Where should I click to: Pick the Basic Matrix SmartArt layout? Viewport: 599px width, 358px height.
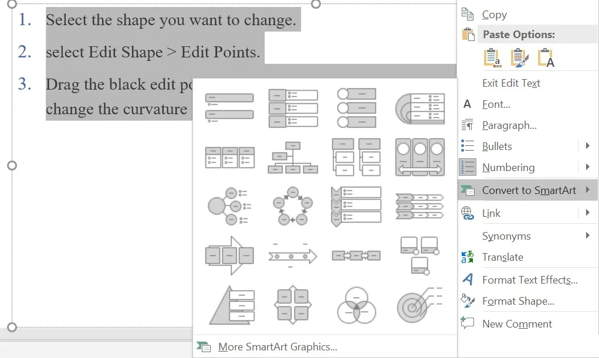293,305
